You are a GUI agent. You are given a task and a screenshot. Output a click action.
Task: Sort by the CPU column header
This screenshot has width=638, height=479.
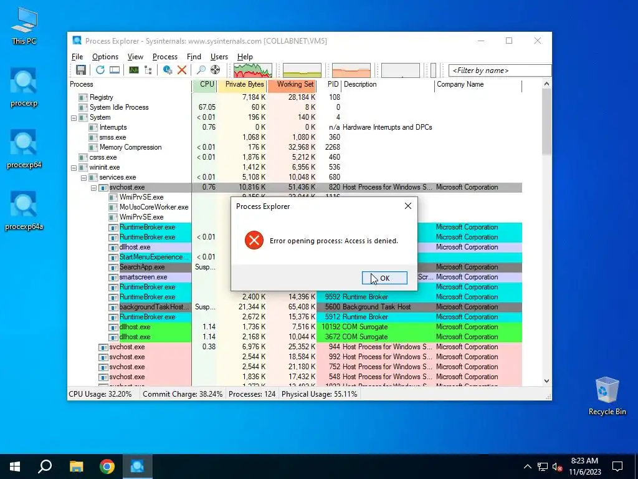point(204,84)
